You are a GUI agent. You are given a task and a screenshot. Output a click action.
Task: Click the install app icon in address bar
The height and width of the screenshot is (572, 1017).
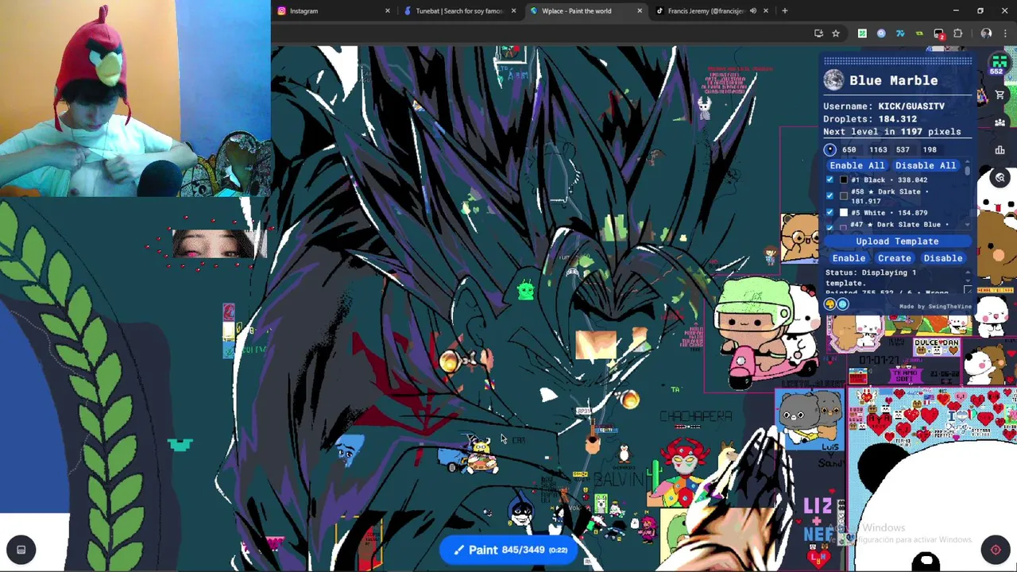[818, 33]
